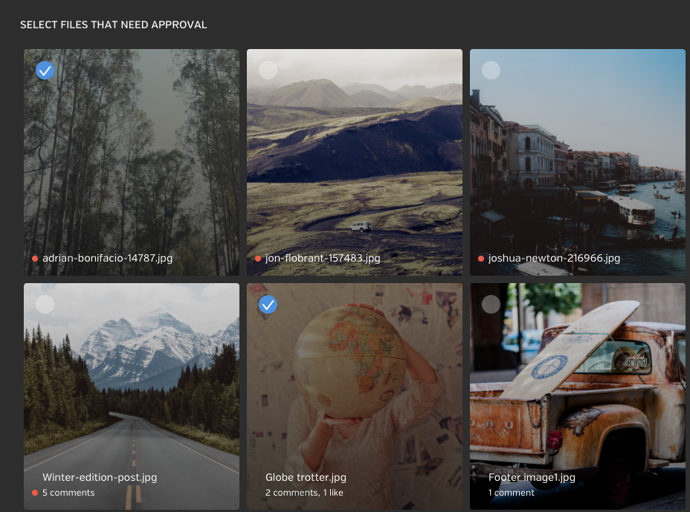Select the jon-flobrant-157483.jpg checkbox circle
The width and height of the screenshot is (690, 512).
pos(268,71)
